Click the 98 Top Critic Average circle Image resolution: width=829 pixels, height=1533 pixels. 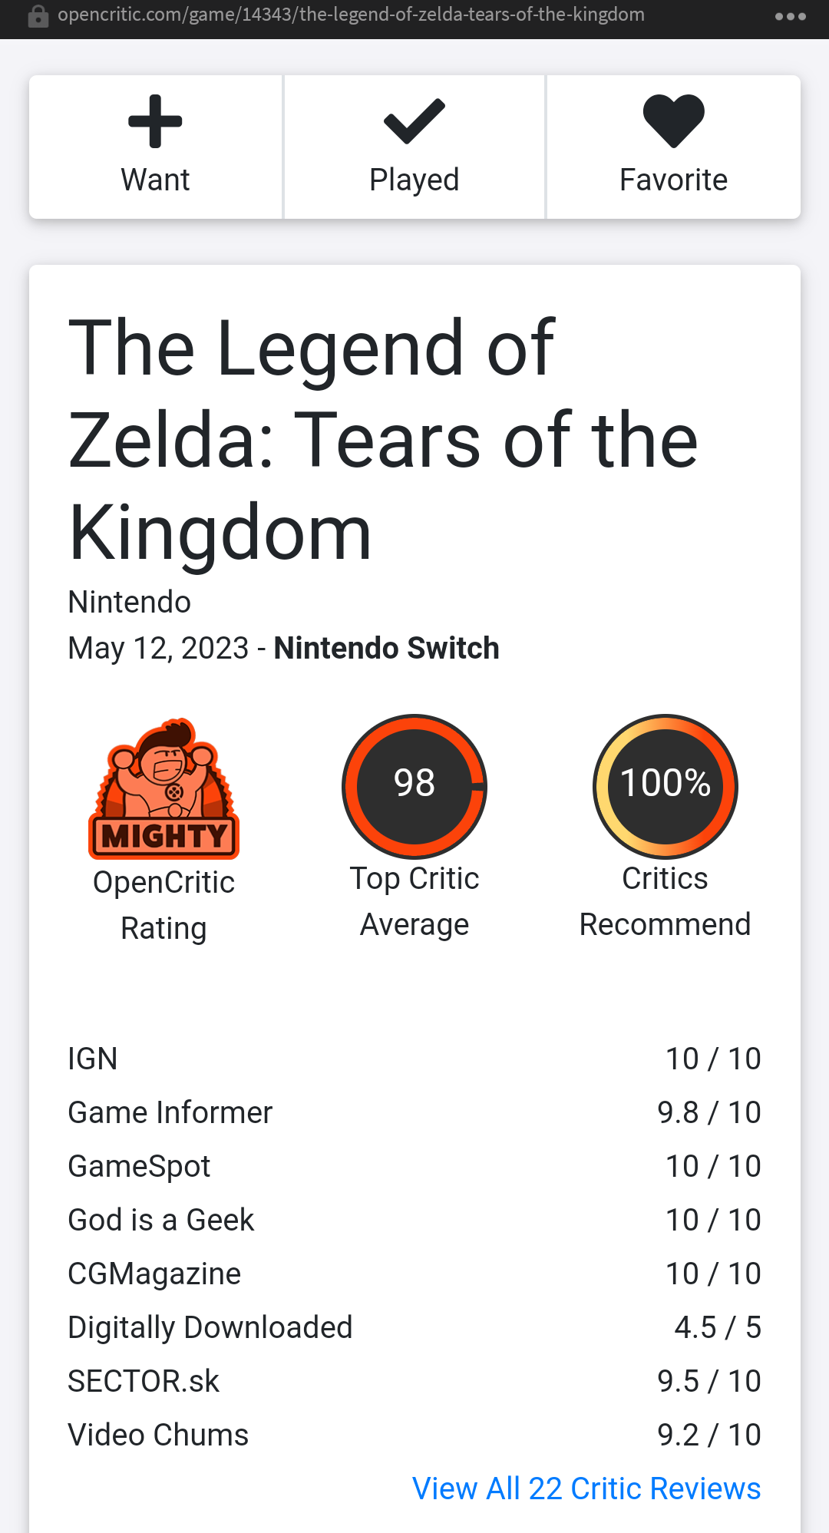[x=414, y=785]
